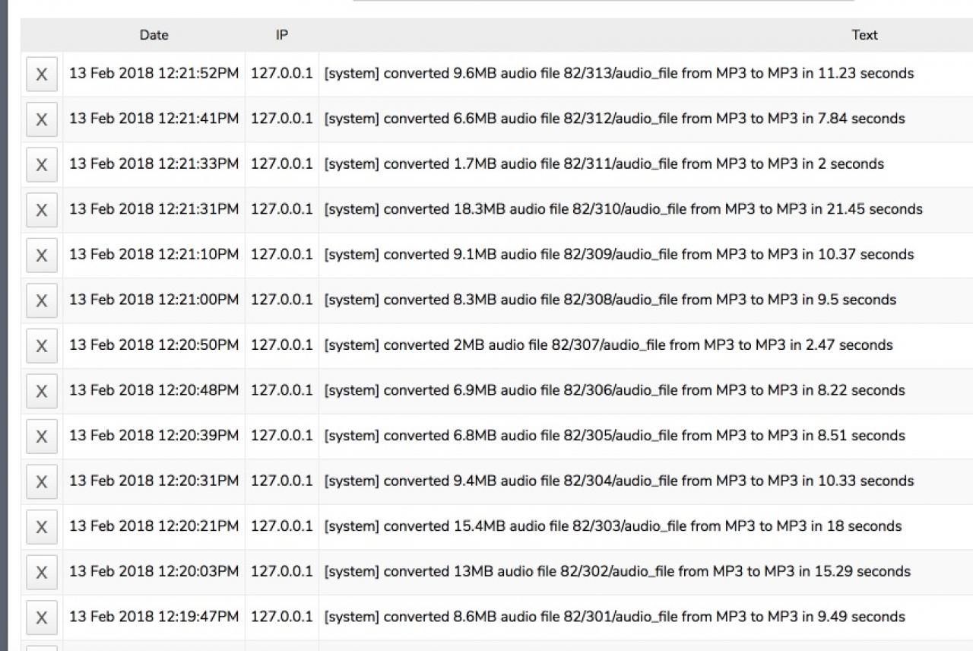Sort the log by Date column header
Viewport: 973px width, 651px height.
tap(154, 35)
